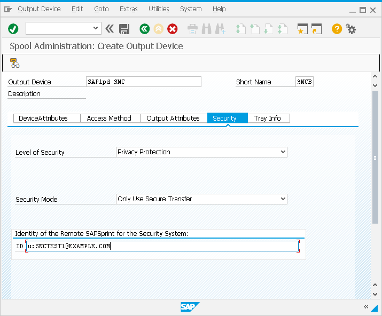Switch to the Tray Info tab

tap(269, 118)
